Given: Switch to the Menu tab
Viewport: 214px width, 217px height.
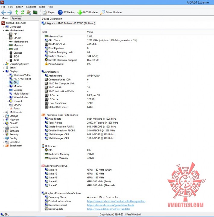Looking at the screenshot, I should click(x=5, y=18).
